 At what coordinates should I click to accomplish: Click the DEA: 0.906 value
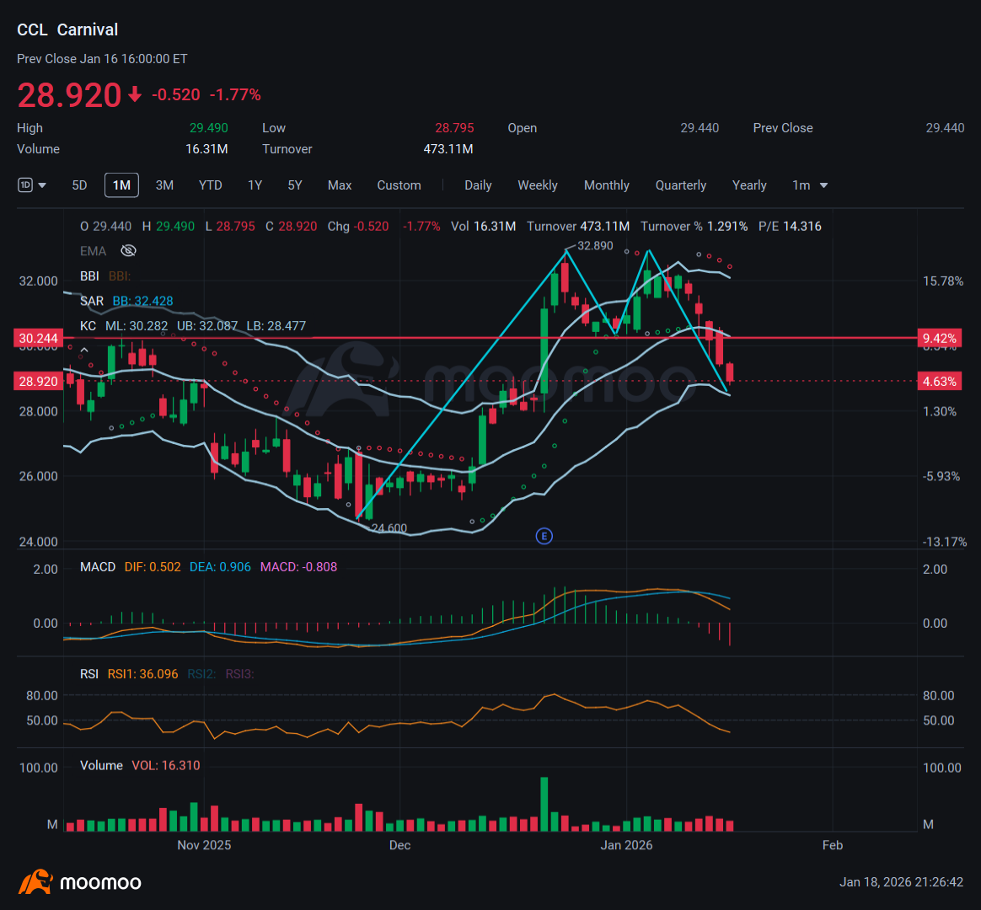[220, 566]
